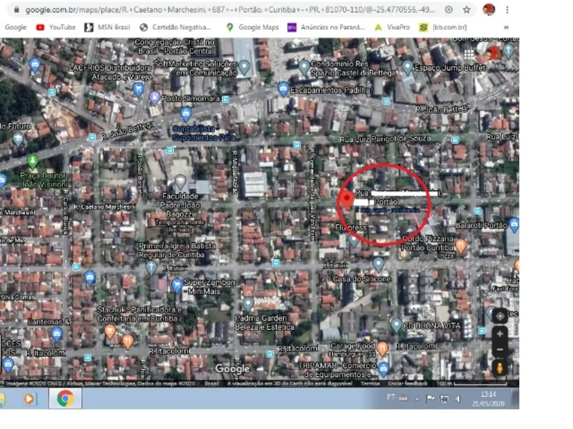
Task: Click the Street View pegman icon
Action: click(500, 368)
